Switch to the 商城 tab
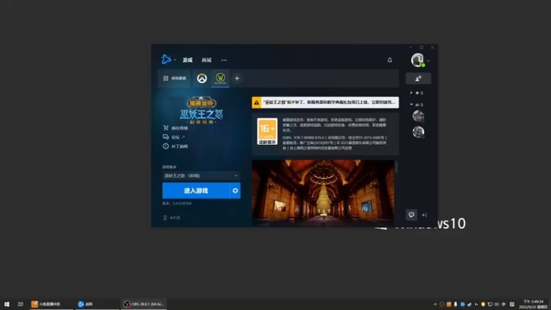Viewport: 551px width, 310px height. point(207,60)
